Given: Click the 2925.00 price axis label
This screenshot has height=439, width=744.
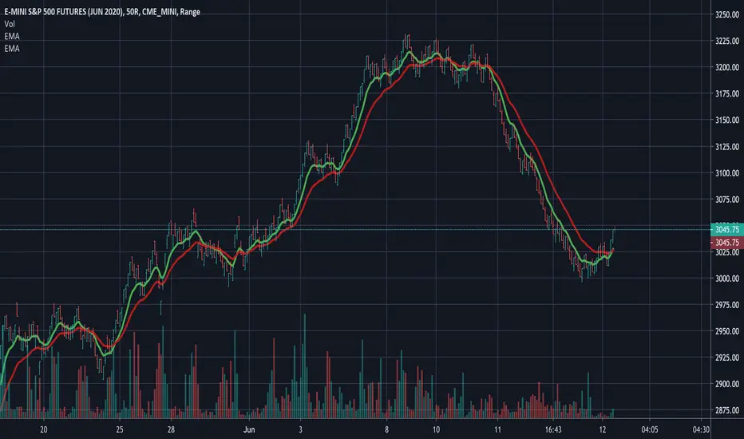Looking at the screenshot, I should click(727, 358).
